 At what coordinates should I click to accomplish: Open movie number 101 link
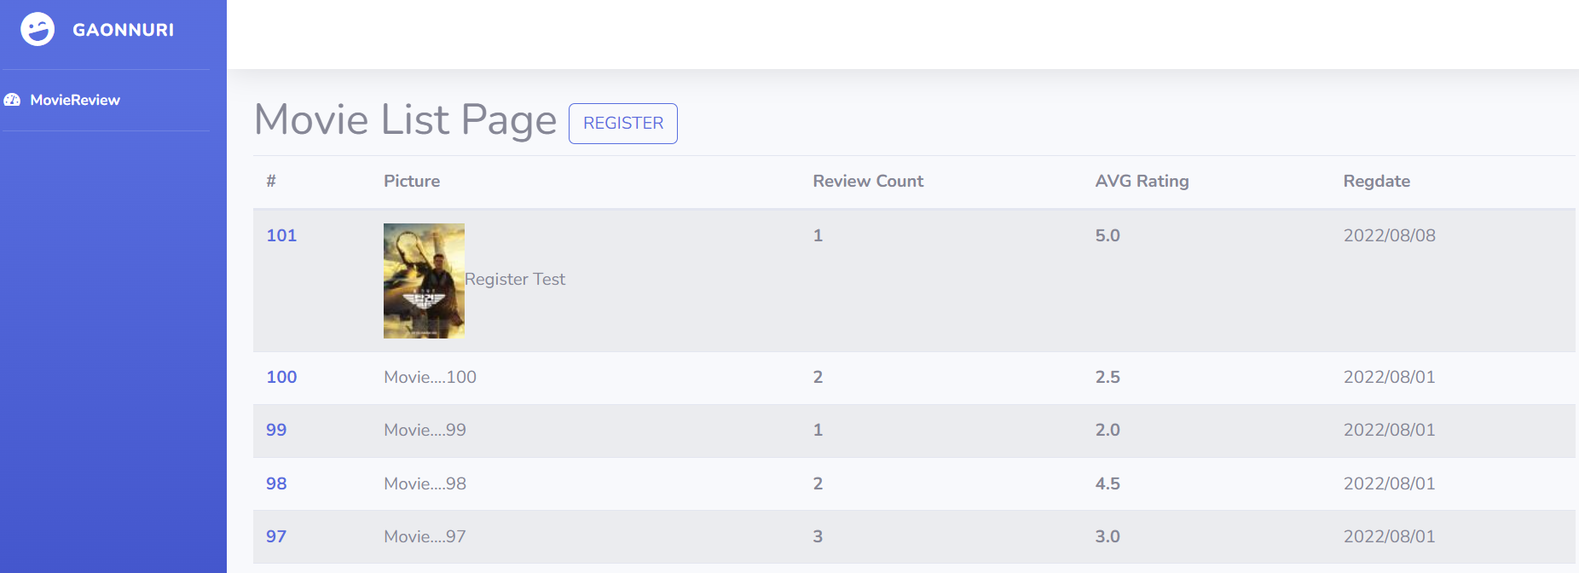(281, 235)
